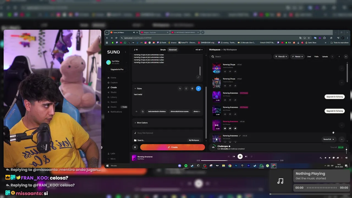352x198 pixels.
Task: Add the 'instrumentación dinámica' style tag
Action: 157,111
